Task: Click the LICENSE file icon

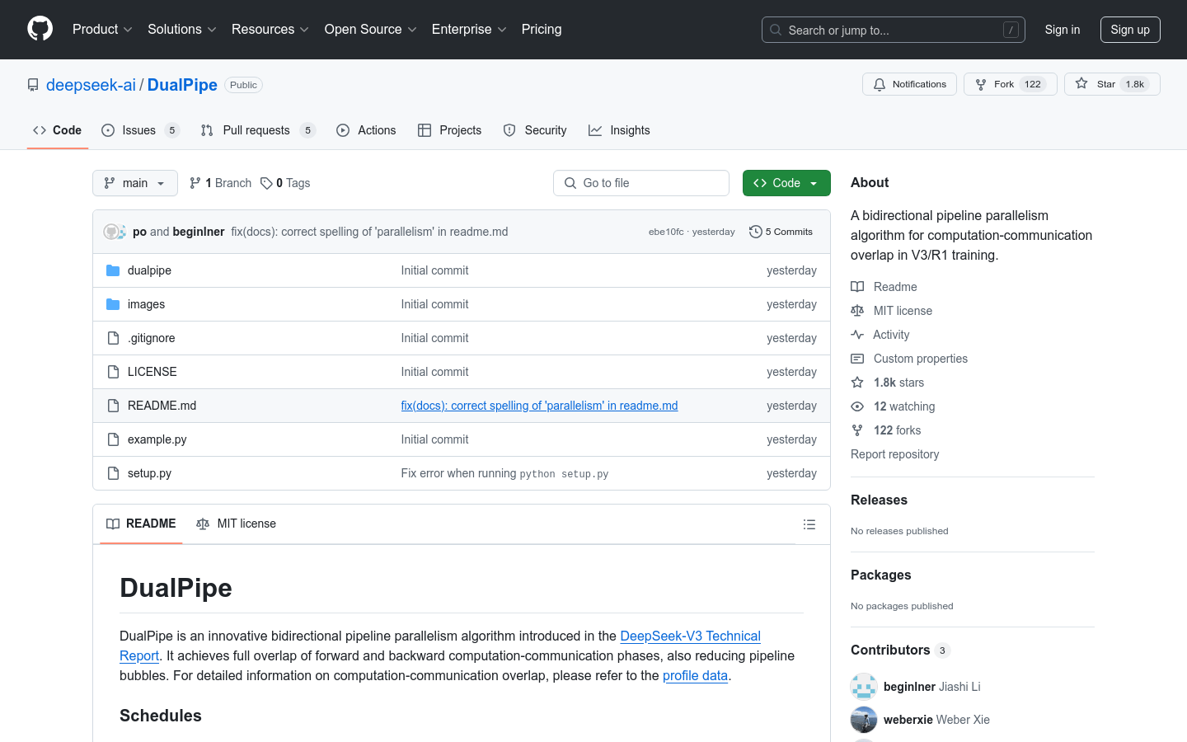Action: click(x=113, y=372)
